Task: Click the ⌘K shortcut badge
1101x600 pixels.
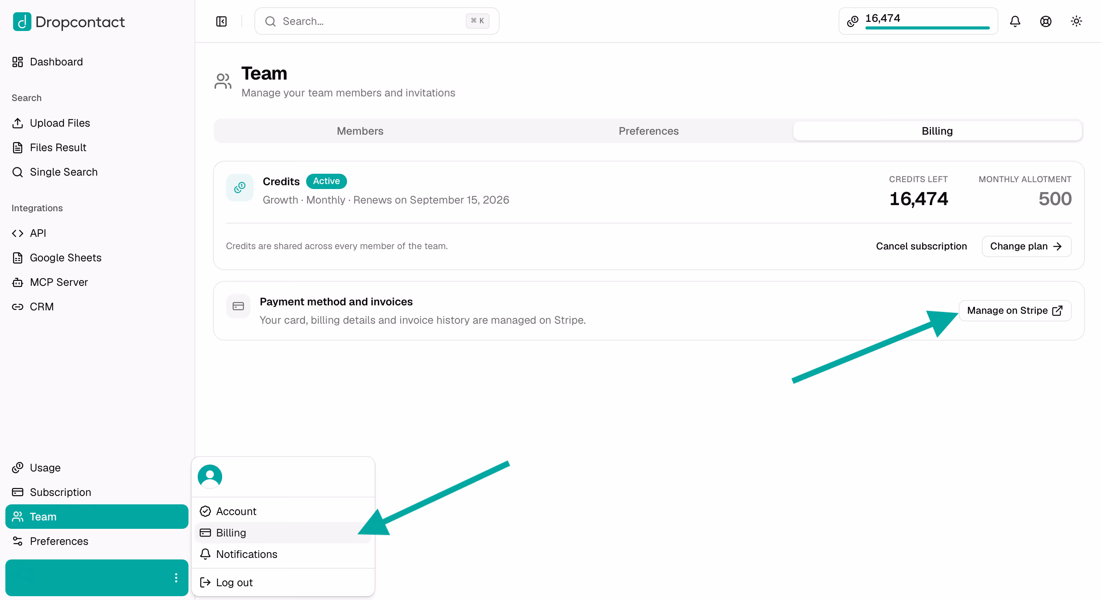Action: point(477,21)
